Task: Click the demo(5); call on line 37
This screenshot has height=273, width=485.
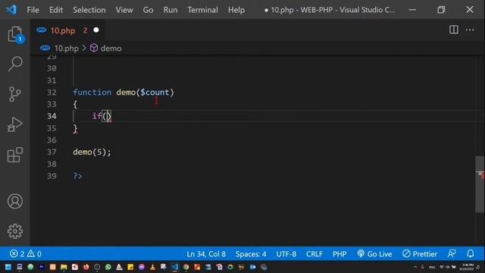Action: coord(92,152)
